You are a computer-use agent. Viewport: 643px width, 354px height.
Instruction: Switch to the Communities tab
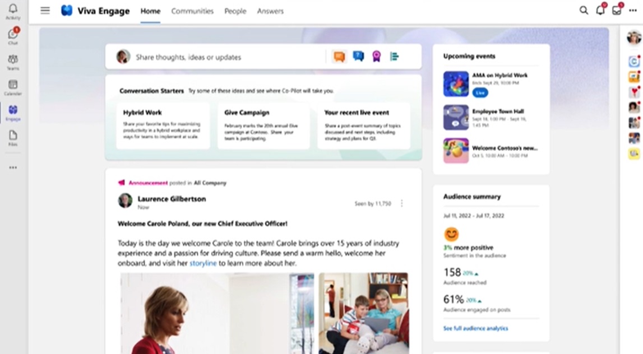click(x=192, y=11)
